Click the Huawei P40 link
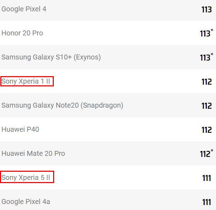The image size is (216, 210). [x=20, y=130]
